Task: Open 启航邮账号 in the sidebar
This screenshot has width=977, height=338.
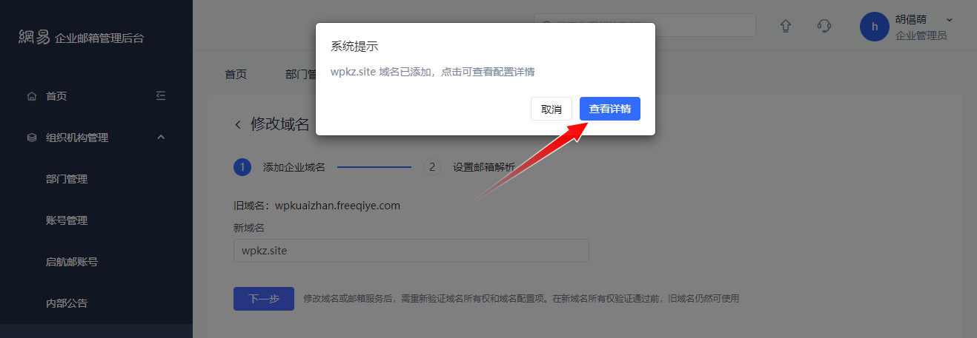Action: (x=72, y=262)
